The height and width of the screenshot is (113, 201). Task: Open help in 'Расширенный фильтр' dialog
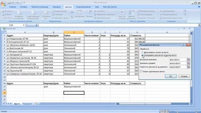[x=183, y=45]
